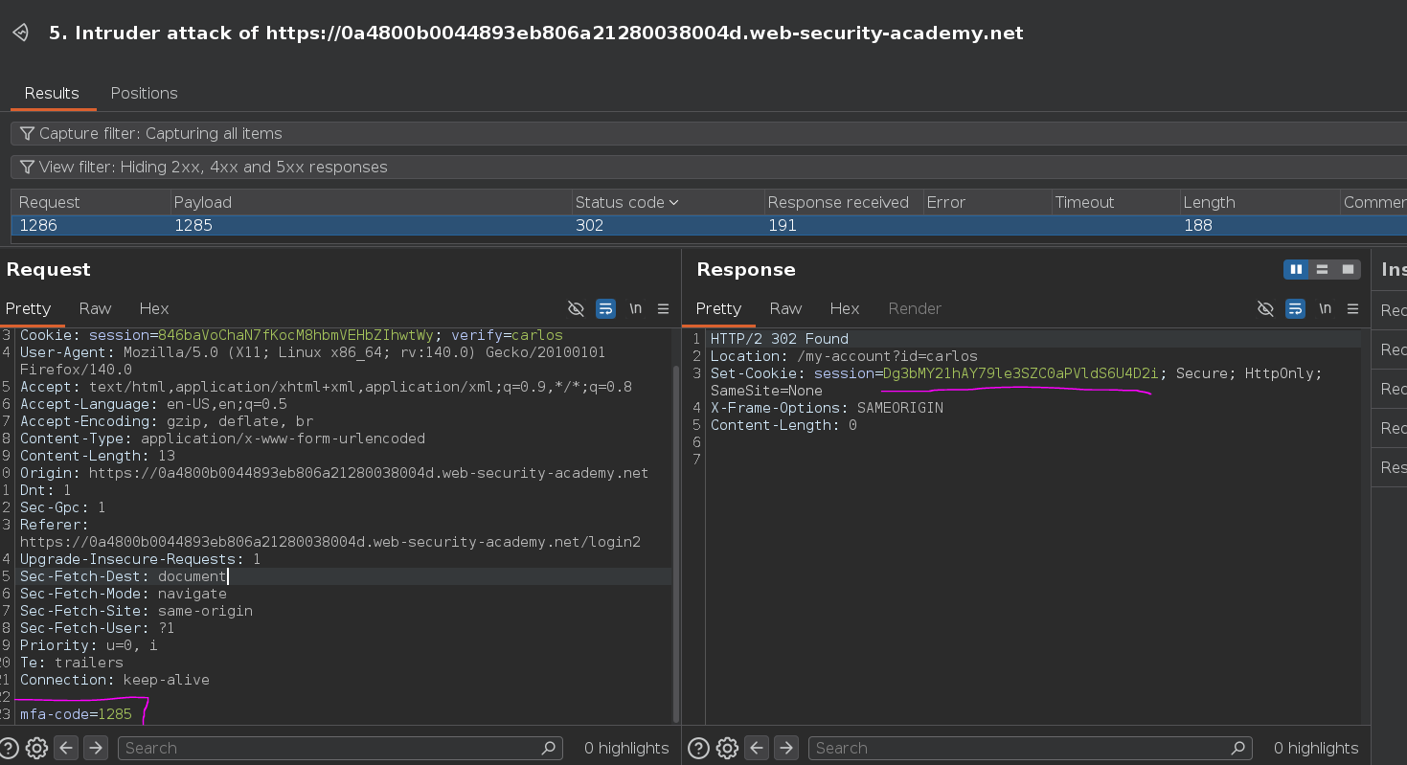Click the HTTP/2 302 Found status line
This screenshot has height=765, width=1407.
point(779,339)
